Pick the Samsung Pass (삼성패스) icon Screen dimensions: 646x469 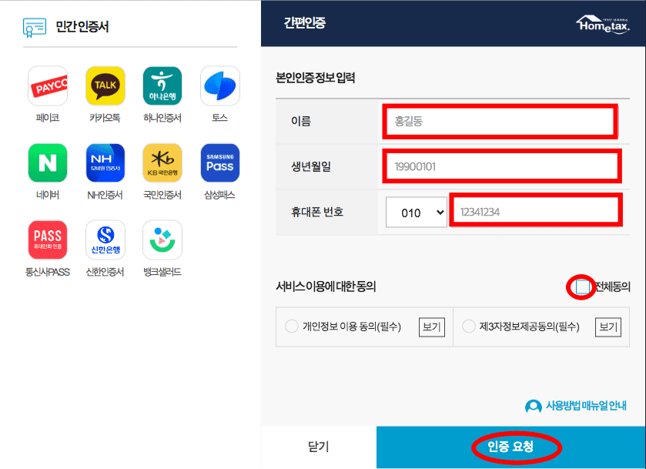[220, 162]
